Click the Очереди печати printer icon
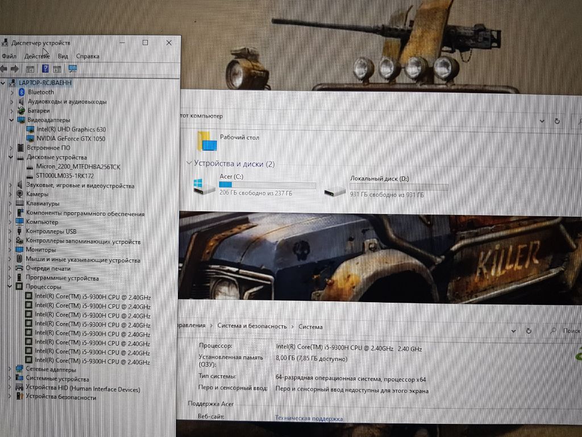Screen dimensions: 582x437 pyautogui.click(x=19, y=269)
